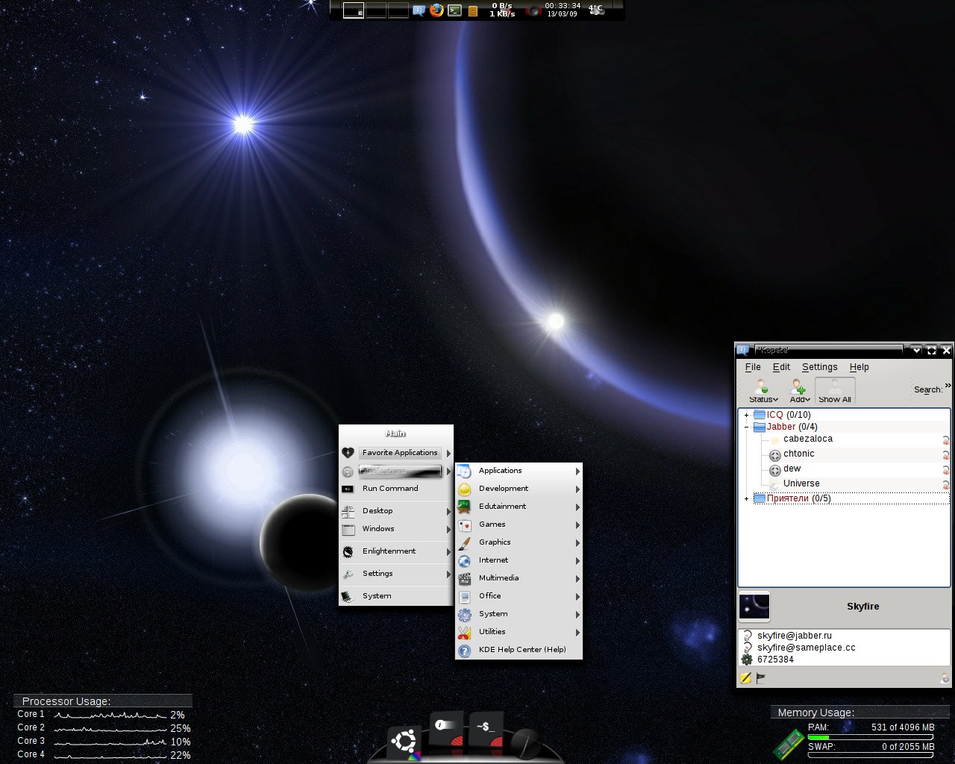The image size is (955, 764).
Task: Click the red speaker mixer icon
Action: (533, 10)
